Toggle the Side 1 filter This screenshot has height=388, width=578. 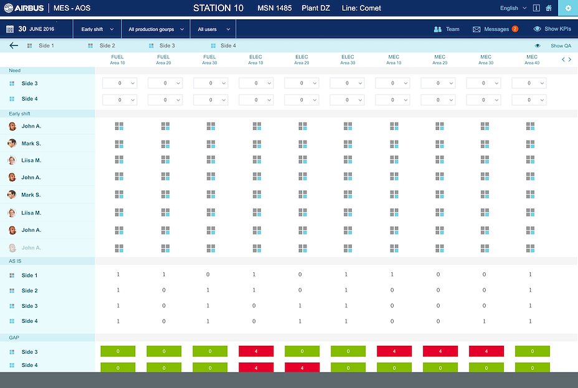click(x=42, y=46)
